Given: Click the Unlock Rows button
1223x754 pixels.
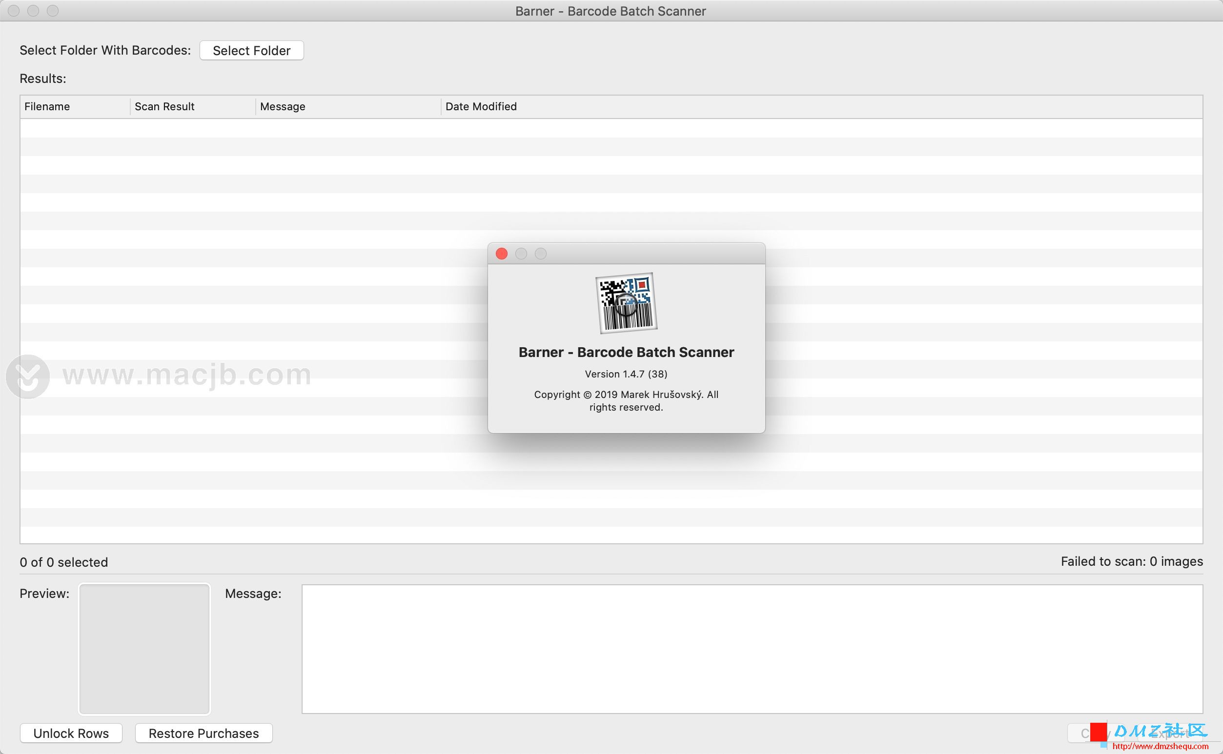Looking at the screenshot, I should coord(71,733).
